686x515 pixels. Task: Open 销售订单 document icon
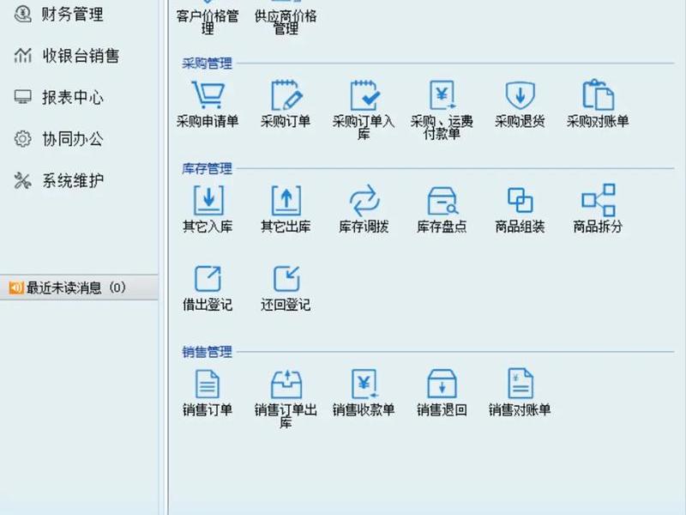(x=208, y=384)
